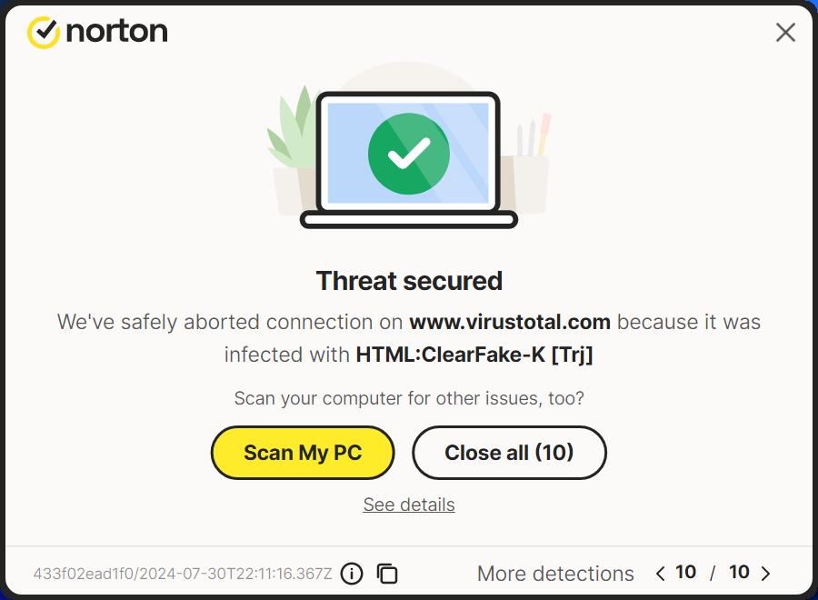The height and width of the screenshot is (600, 818).
Task: Go to the next detection
Action: click(765, 574)
